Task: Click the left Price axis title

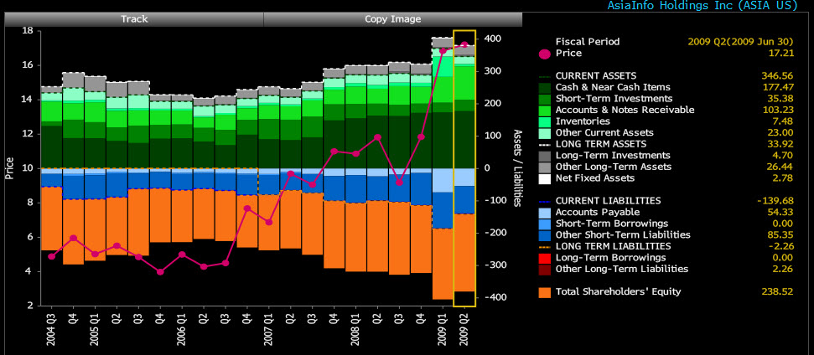Action: click(9, 168)
